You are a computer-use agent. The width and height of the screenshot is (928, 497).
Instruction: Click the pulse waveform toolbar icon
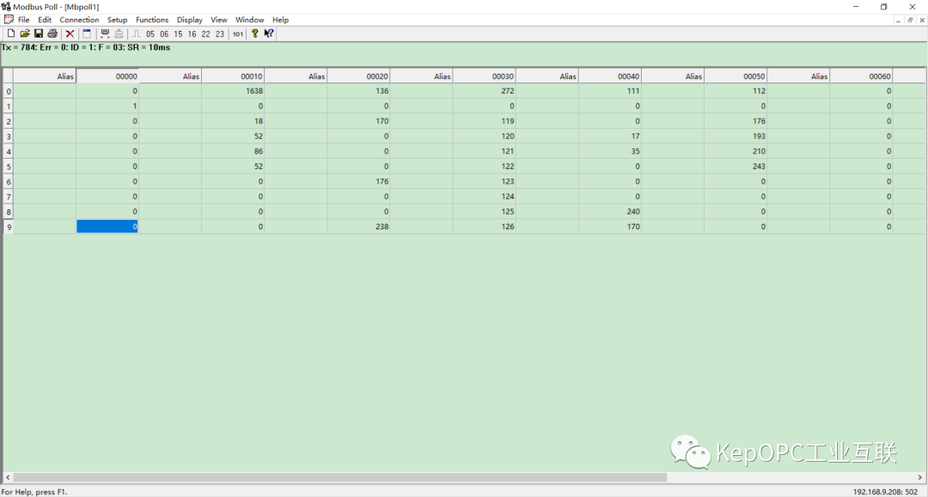click(x=136, y=33)
